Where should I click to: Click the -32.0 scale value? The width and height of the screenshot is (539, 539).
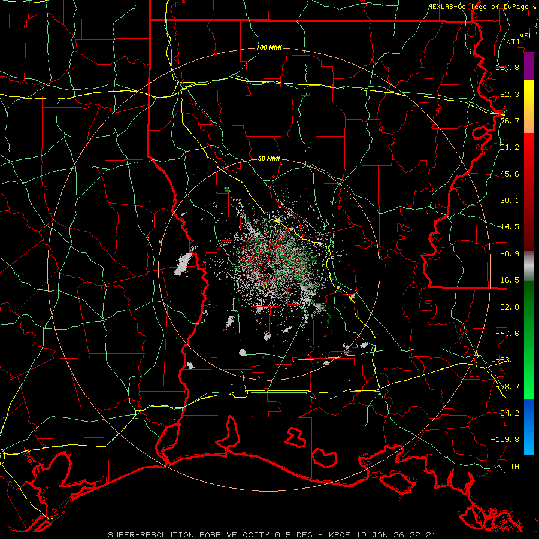click(507, 307)
